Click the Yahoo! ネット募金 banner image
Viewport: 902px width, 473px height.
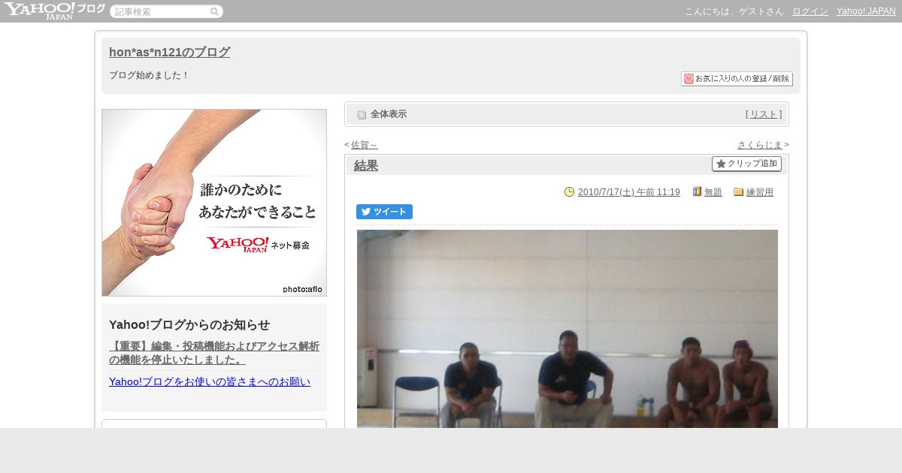[x=214, y=203]
